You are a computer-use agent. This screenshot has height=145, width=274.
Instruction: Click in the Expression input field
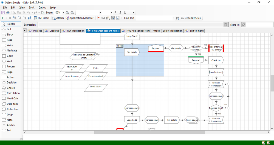coord(130,25)
